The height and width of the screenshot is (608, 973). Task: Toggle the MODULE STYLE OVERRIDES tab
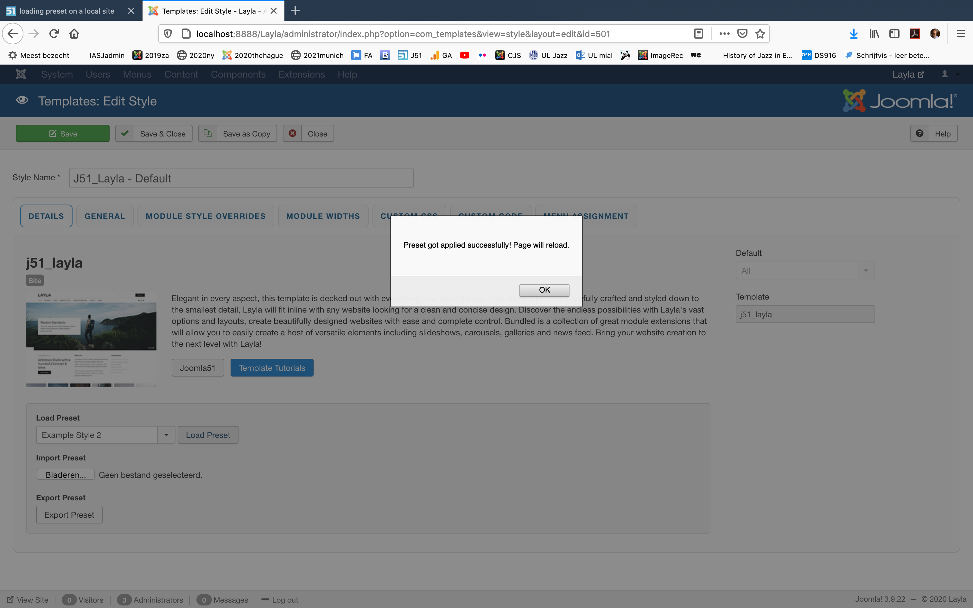pos(205,216)
